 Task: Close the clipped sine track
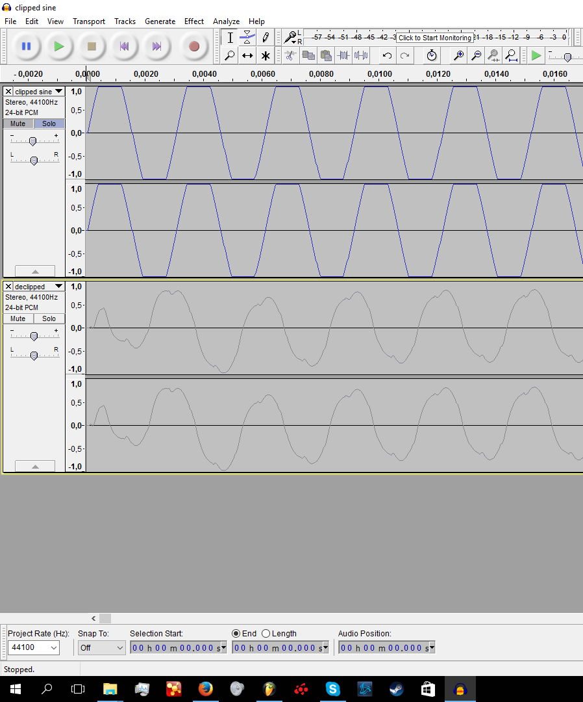coord(8,92)
